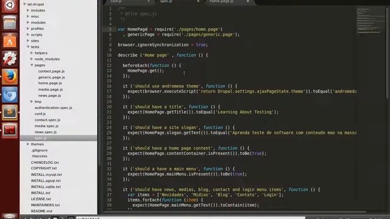Open contact.page.js in sidebar

coord(51,71)
